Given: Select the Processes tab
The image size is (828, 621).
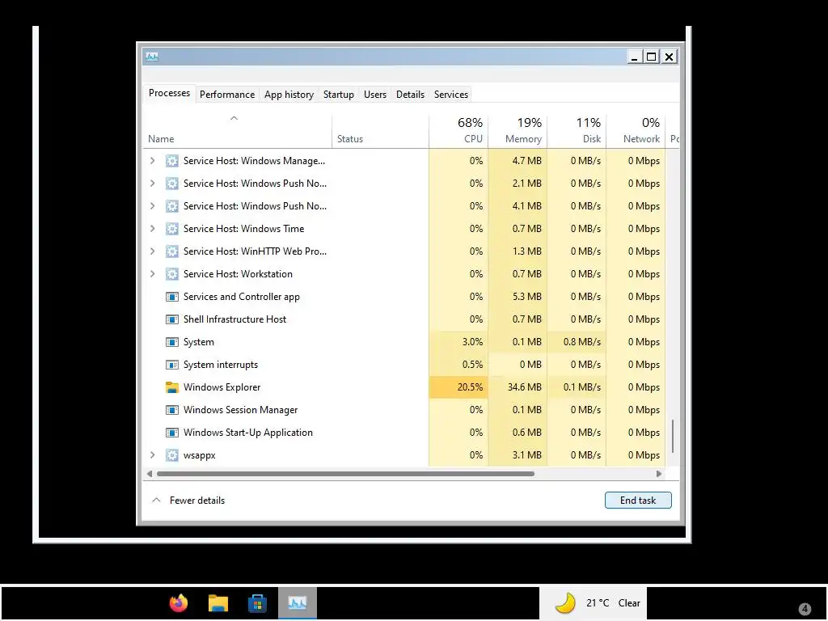Looking at the screenshot, I should (x=169, y=93).
